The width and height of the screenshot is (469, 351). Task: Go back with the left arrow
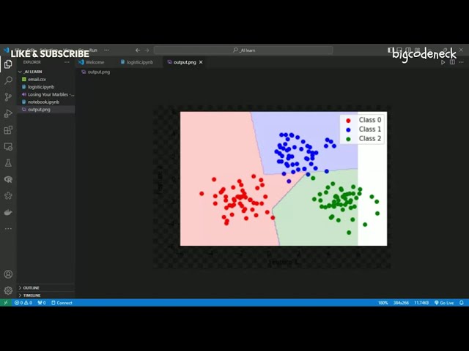[138, 50]
